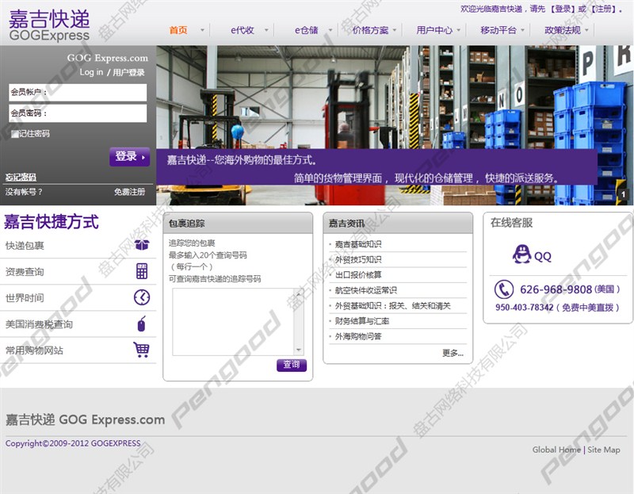Viewport: 634px width, 494px height.
Task: Expand the 移动平台 menu arrow
Action: (x=522, y=30)
